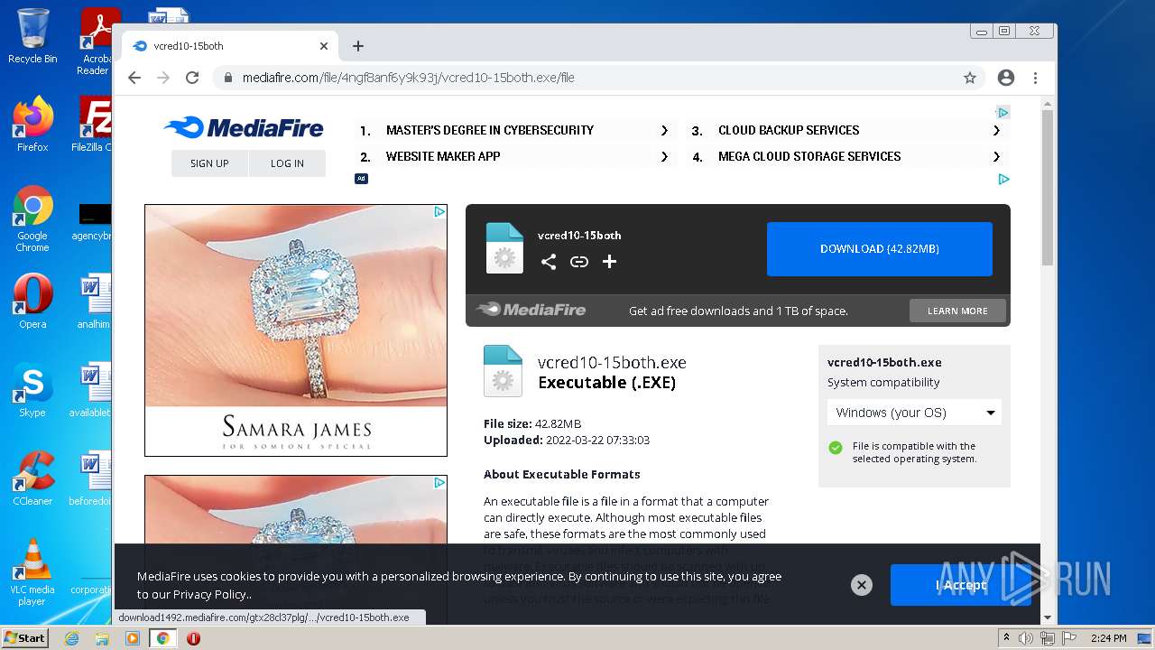1155x650 pixels.
Task: Click the SIGN UP button
Action: click(x=209, y=163)
